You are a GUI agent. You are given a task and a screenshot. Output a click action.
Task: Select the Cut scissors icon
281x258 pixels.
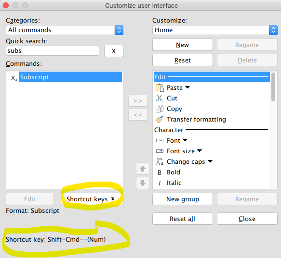pos(159,98)
